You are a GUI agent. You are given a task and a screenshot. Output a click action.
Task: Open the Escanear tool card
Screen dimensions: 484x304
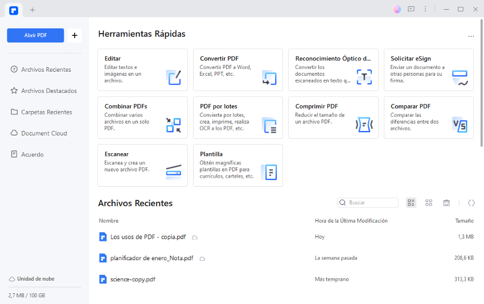142,165
